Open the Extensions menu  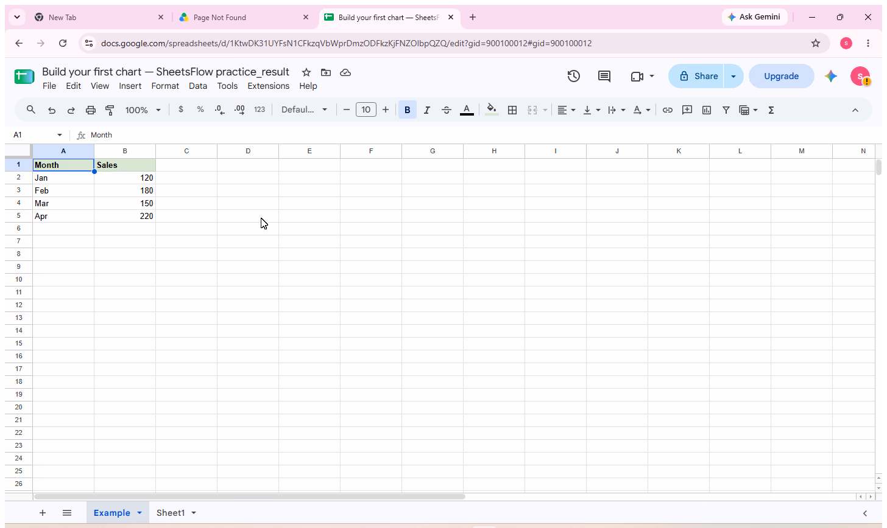[269, 86]
